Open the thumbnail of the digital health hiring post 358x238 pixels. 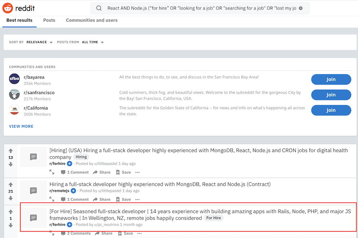33,157
